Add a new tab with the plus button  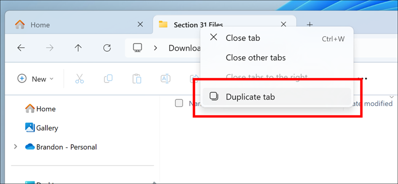coord(309,25)
